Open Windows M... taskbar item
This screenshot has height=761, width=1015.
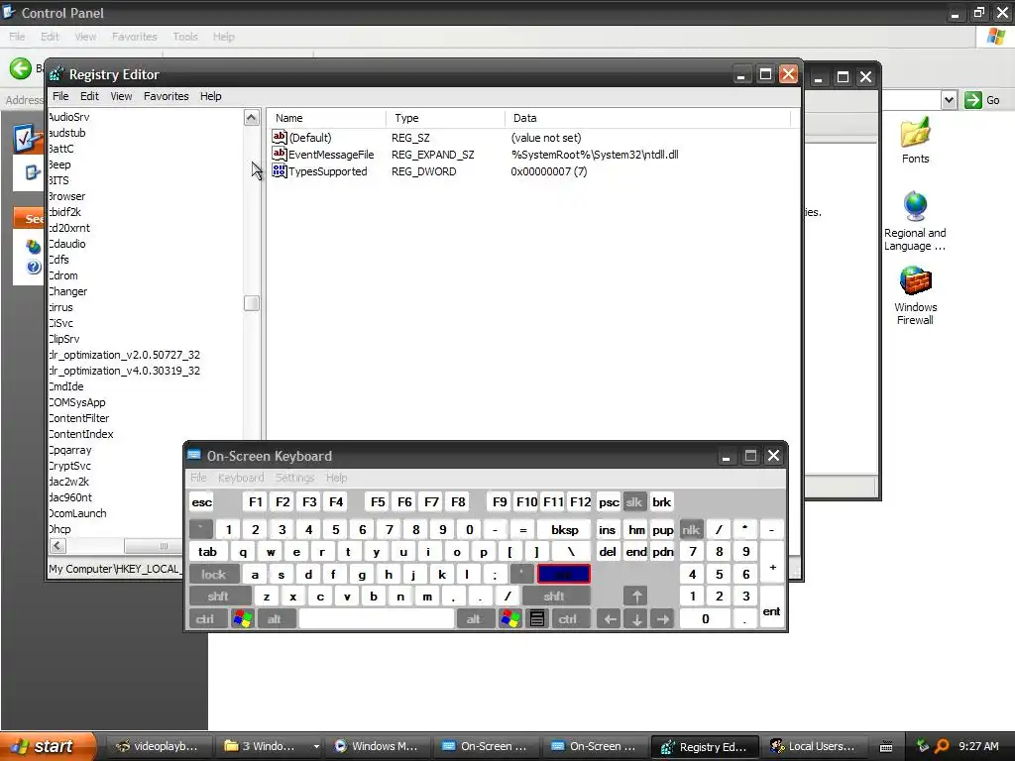pyautogui.click(x=377, y=746)
